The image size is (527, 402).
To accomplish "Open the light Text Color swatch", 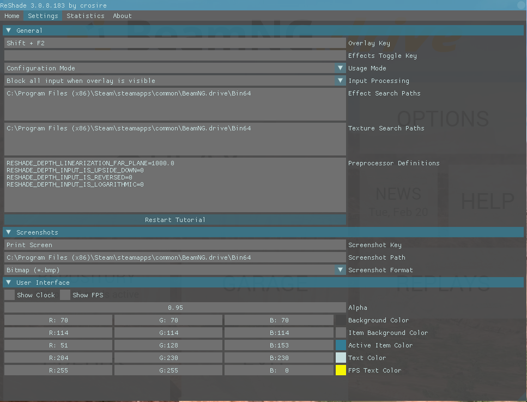I will 341,358.
